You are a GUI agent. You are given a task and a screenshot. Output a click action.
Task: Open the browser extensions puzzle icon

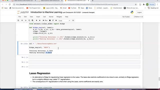[144, 4]
